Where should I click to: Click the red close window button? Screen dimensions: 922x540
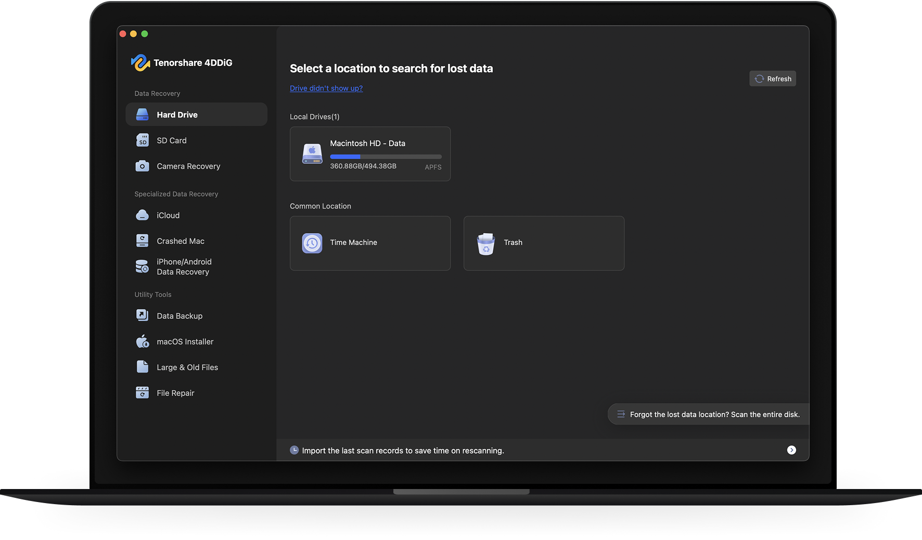(123, 34)
